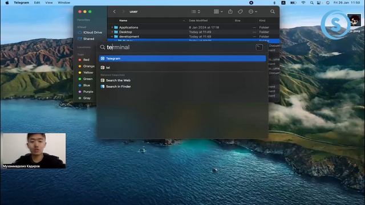Screen dimensions: 365x205
Task: Select the Desktop folder name
Action: tap(125, 32)
